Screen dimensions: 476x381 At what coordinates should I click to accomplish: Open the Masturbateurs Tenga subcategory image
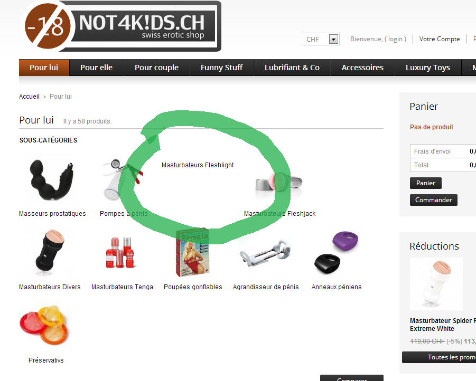120,252
